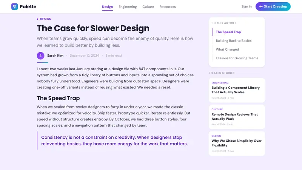The width and height of the screenshot is (302, 170).
Task: Click the author name Sarah Kim
Action: click(55, 56)
